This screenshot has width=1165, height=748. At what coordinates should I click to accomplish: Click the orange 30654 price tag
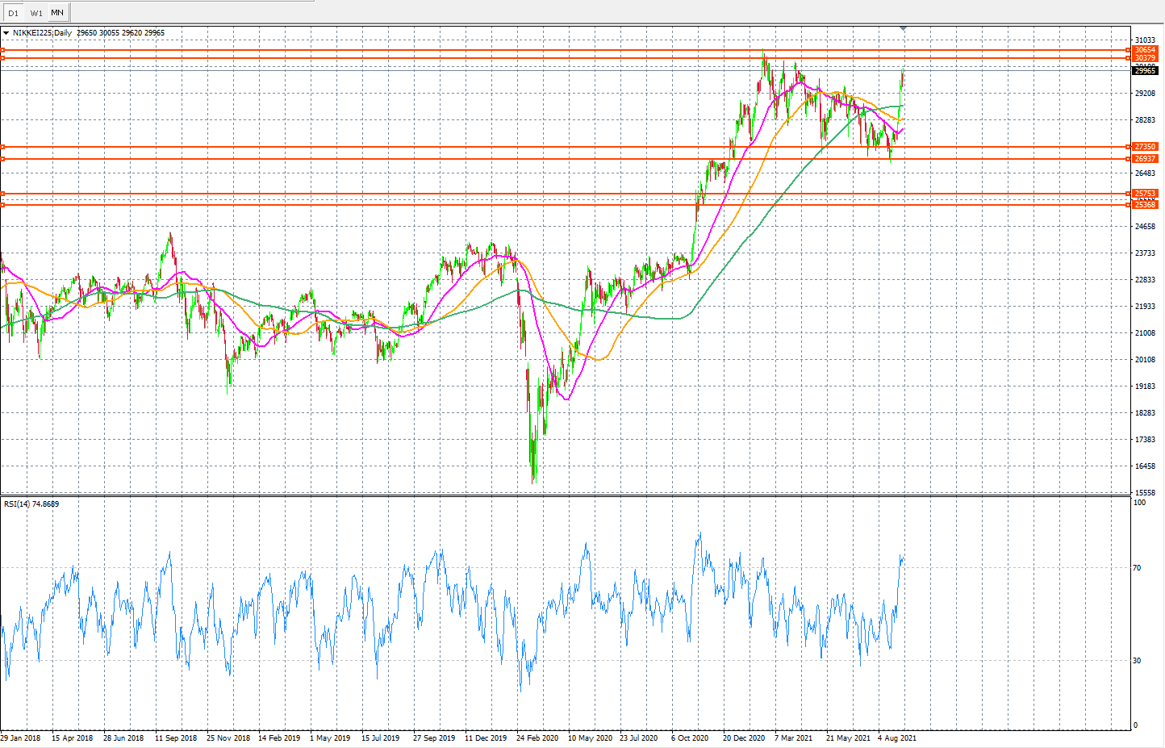tap(1145, 50)
